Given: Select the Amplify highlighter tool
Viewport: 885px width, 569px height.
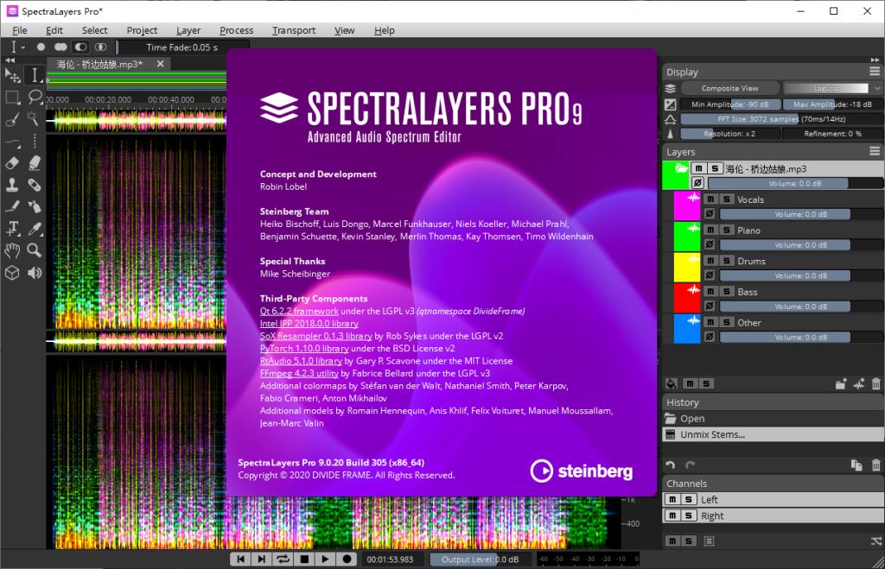Looking at the screenshot, I should 35,163.
